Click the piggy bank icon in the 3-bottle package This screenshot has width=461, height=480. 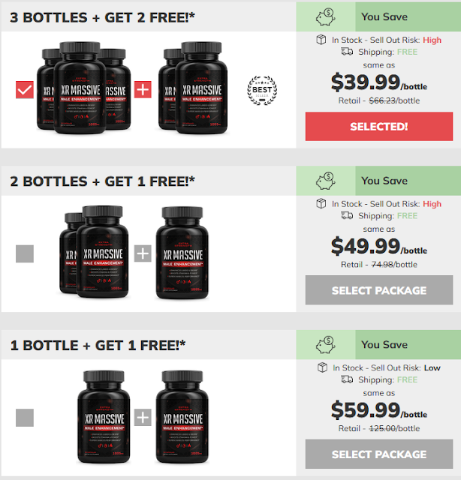point(326,17)
